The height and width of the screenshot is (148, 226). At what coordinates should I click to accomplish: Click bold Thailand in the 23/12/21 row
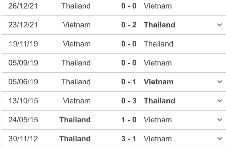coord(159,25)
